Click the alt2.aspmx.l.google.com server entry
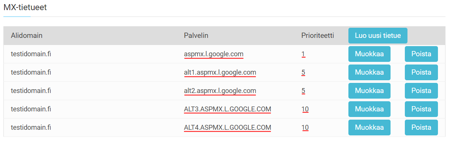 click(220, 91)
